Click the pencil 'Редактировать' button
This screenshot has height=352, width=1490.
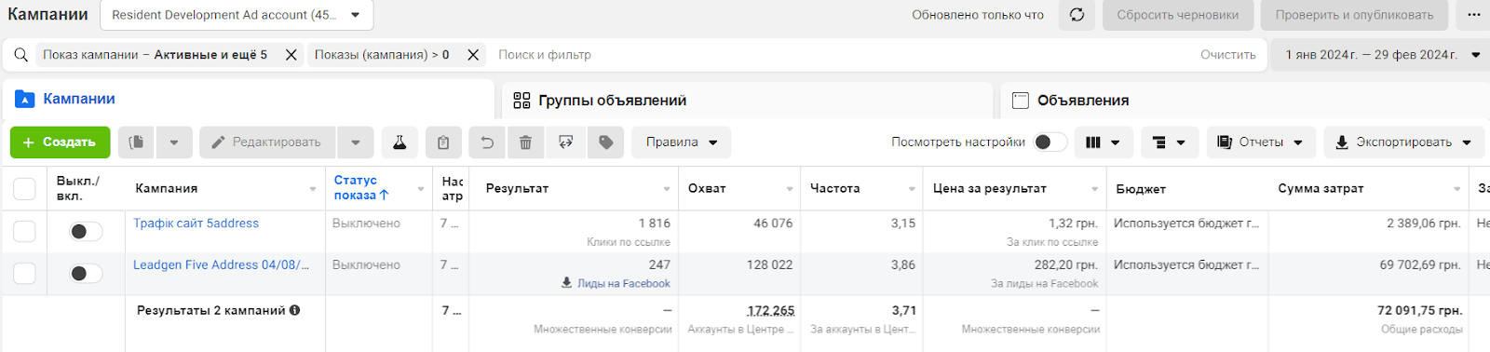[x=268, y=142]
